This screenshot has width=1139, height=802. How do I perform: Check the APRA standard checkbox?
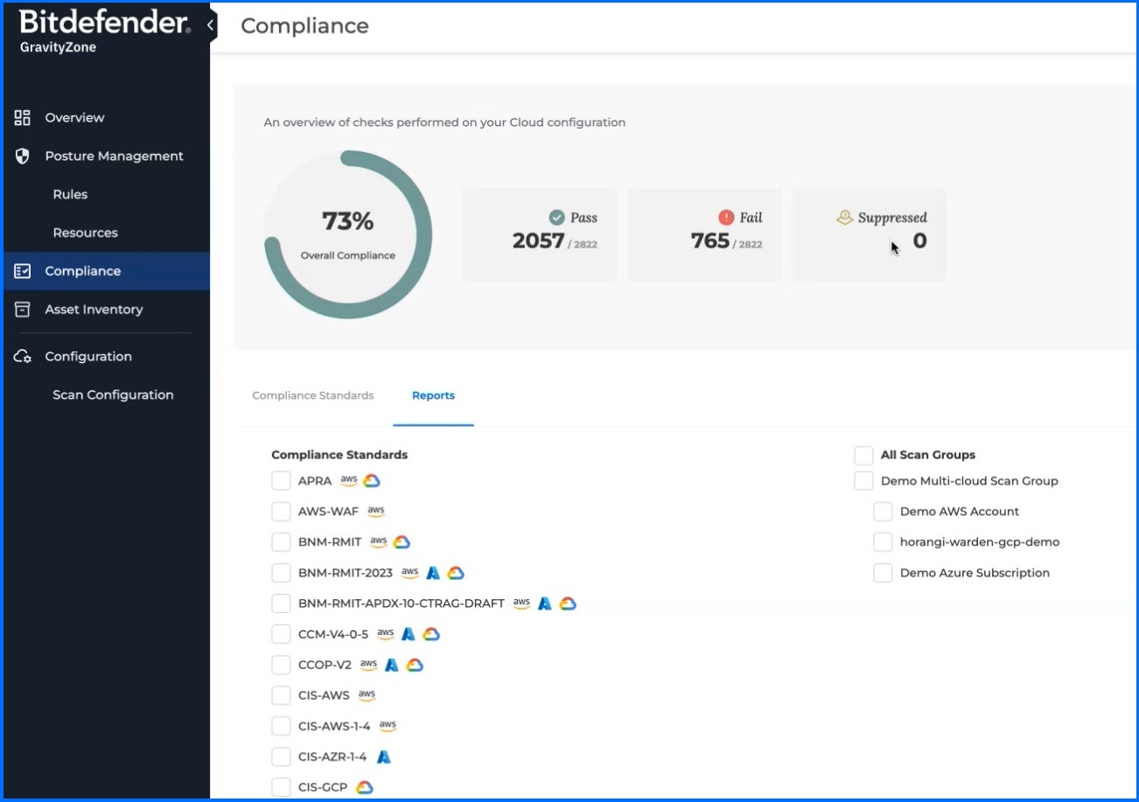(281, 481)
